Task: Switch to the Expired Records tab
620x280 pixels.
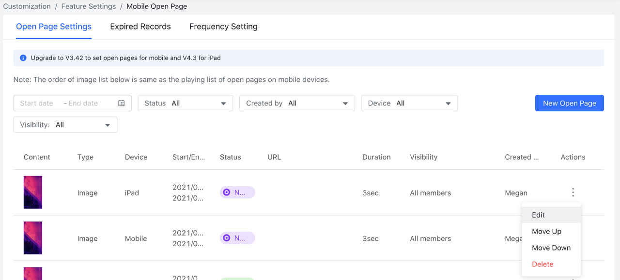Action: pyautogui.click(x=140, y=27)
